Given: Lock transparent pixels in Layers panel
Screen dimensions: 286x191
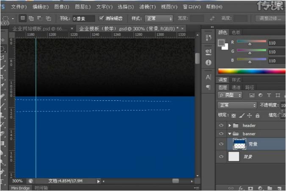Looking at the screenshot, I should pyautogui.click(x=233, y=116).
